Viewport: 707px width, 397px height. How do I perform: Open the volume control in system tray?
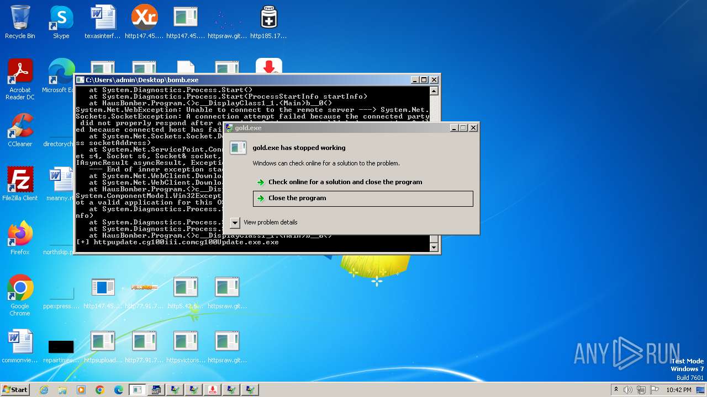pos(628,390)
